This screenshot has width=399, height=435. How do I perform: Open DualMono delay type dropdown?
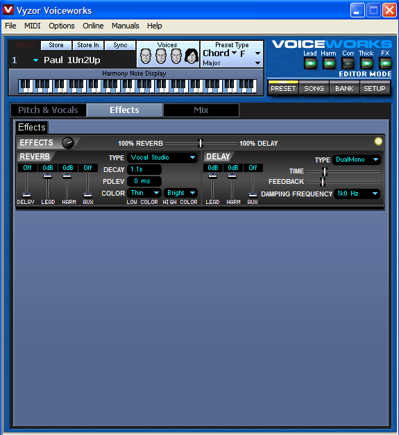tap(357, 160)
